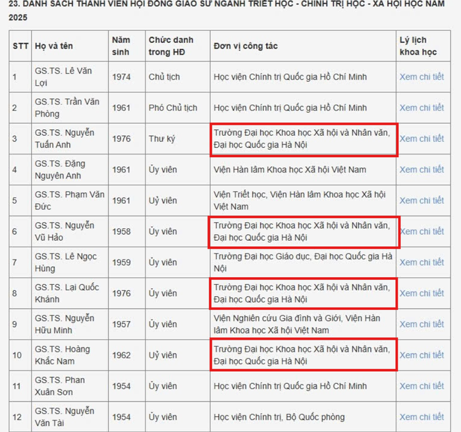Open Xem chi tiết link for Nguyễn Văn Tài
Viewport: 461px width, 432px height.
421,417
